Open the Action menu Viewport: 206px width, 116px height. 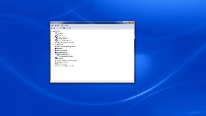57,25
